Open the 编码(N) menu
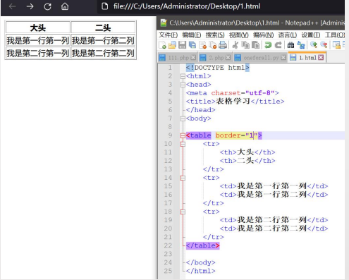 263,35
